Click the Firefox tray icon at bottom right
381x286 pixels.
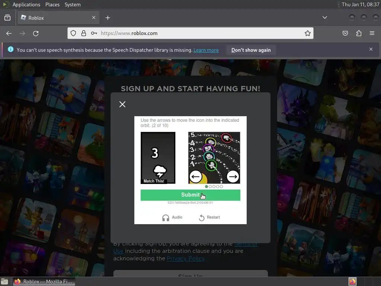click(x=352, y=282)
